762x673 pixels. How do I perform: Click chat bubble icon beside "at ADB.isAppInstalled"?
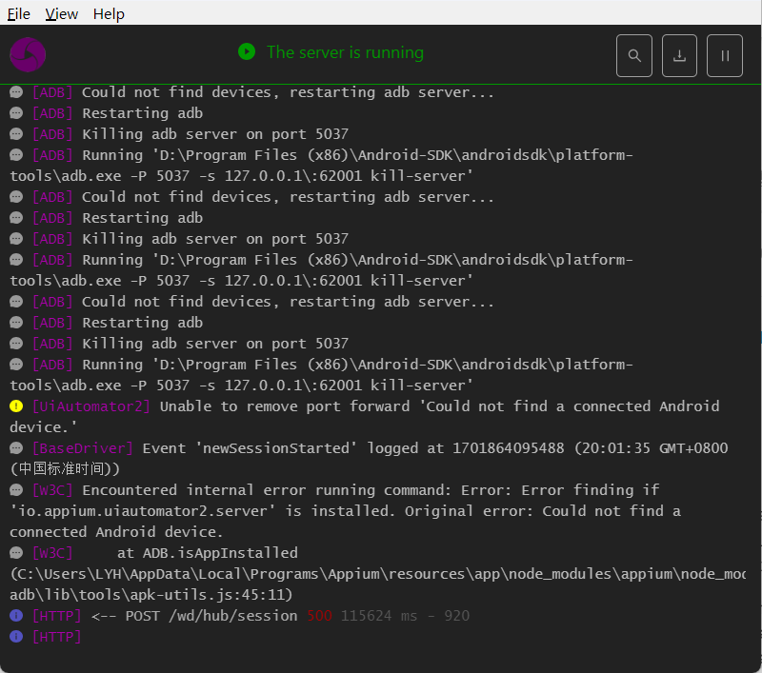tap(16, 552)
